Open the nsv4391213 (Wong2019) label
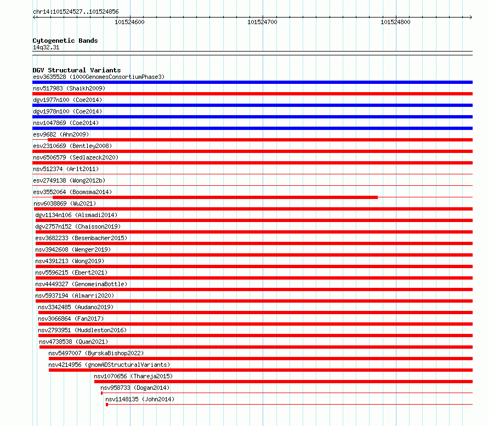The height and width of the screenshot is (426, 488). point(70,261)
